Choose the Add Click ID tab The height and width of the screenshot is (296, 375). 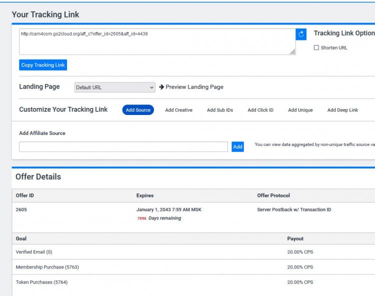(260, 110)
